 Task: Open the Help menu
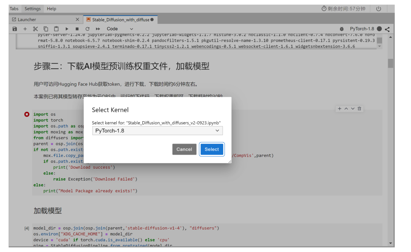(51, 9)
